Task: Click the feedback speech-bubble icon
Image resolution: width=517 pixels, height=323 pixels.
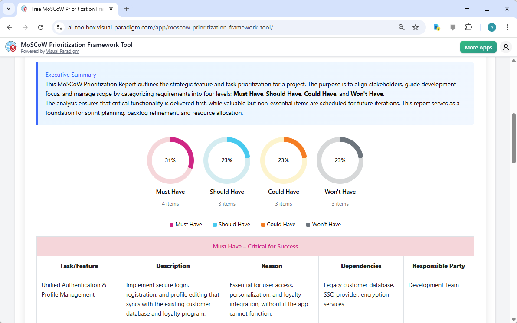Action: click(x=453, y=27)
